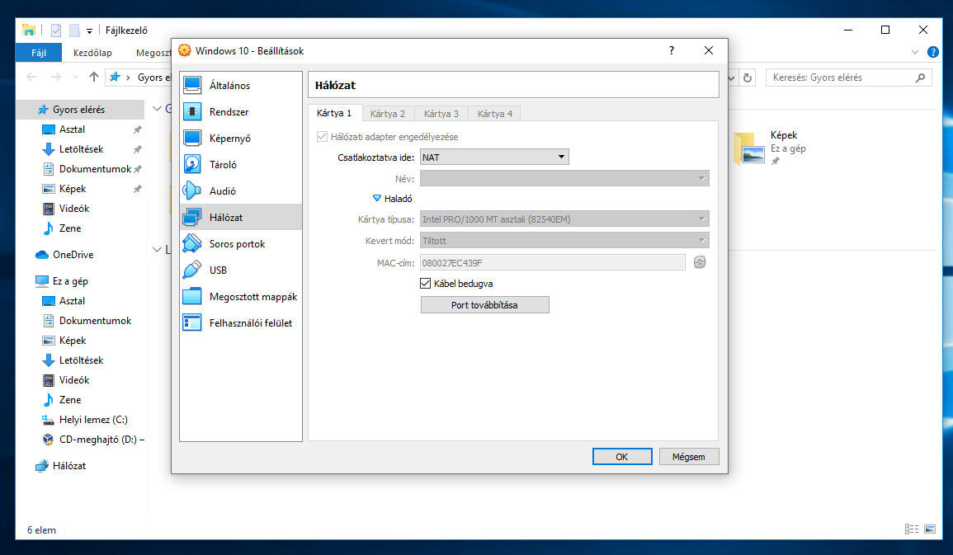
Task: Click the File Explorer up arrow
Action: click(x=93, y=78)
